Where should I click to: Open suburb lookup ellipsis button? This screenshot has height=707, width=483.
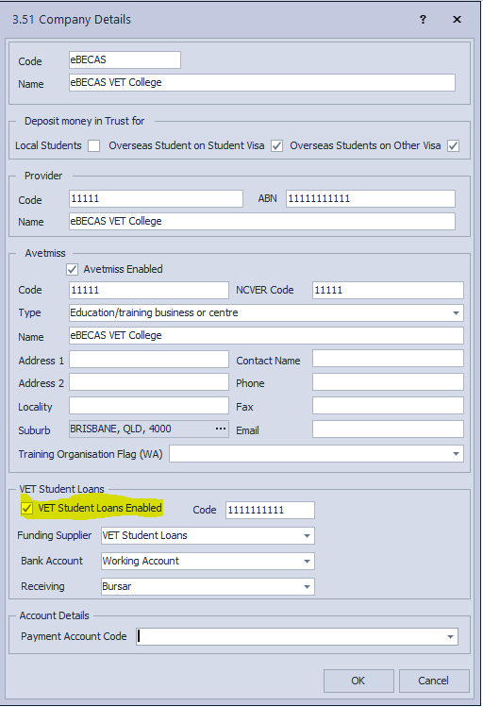(x=221, y=429)
